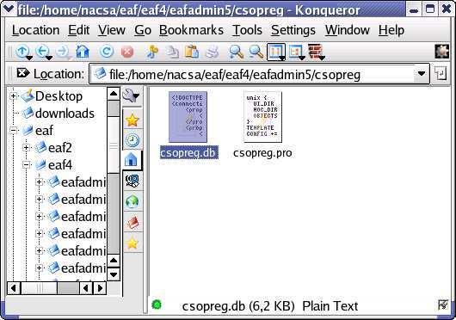Open the location history dropdown arrow
The height and width of the screenshot is (320, 456).
coord(422,74)
